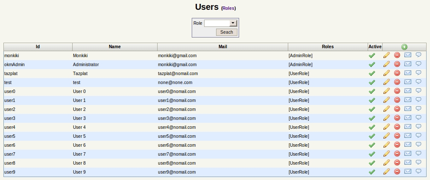Click the Seach button
430x180 pixels.
[x=226, y=32]
